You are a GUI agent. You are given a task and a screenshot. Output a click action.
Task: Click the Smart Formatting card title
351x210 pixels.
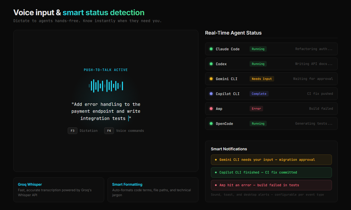coord(127,184)
